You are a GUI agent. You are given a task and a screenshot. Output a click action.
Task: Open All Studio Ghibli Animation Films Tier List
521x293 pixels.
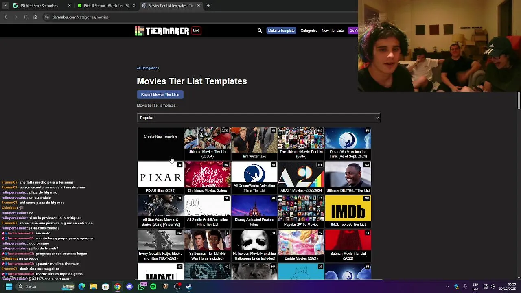[x=207, y=211]
